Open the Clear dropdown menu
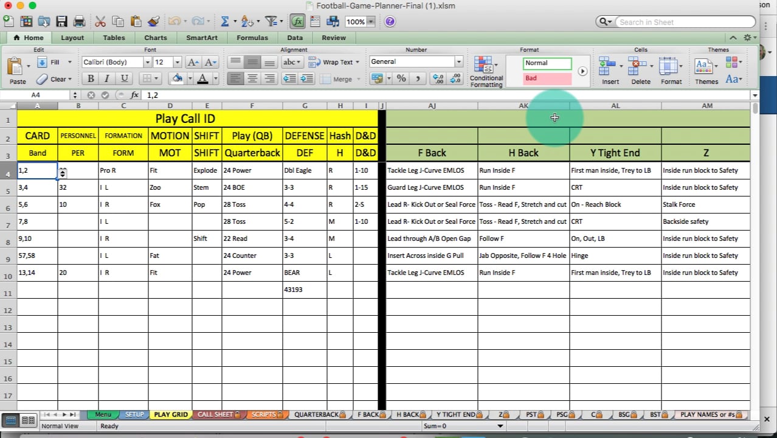The width and height of the screenshot is (777, 438). coord(69,79)
